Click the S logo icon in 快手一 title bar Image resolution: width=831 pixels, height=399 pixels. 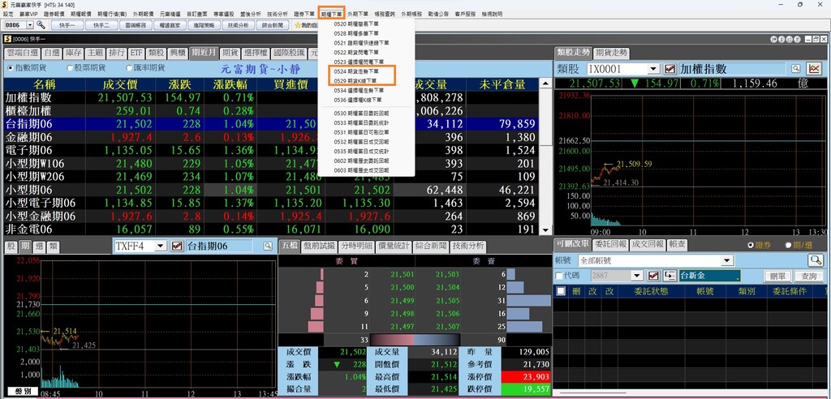tap(7, 39)
